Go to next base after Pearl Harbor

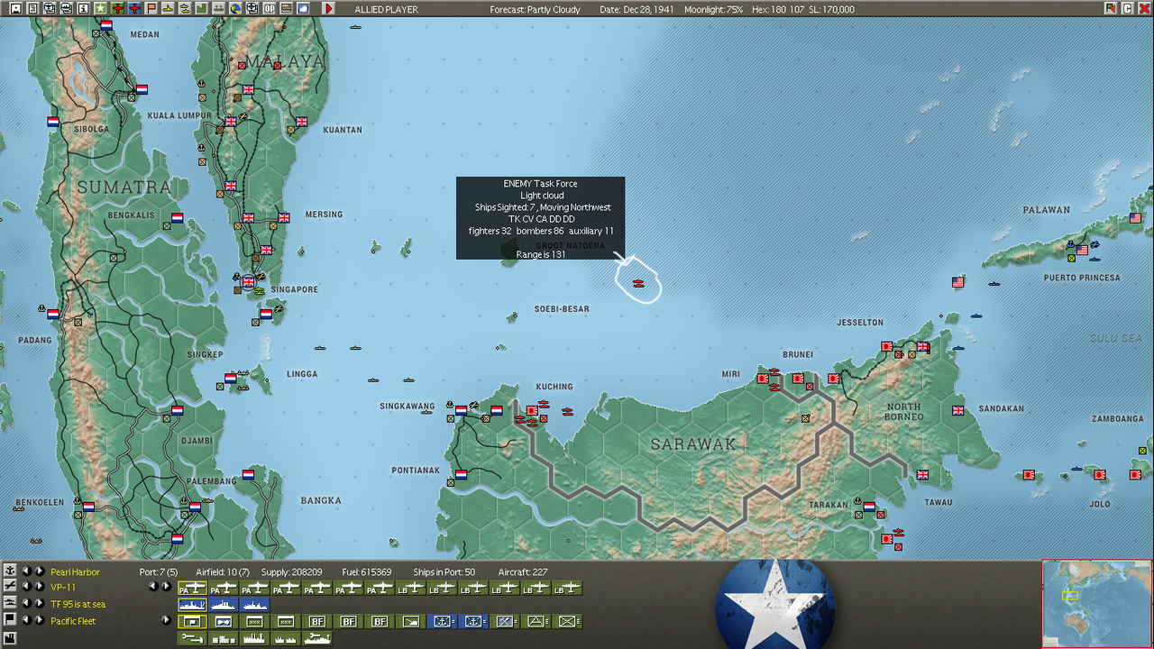(x=40, y=571)
